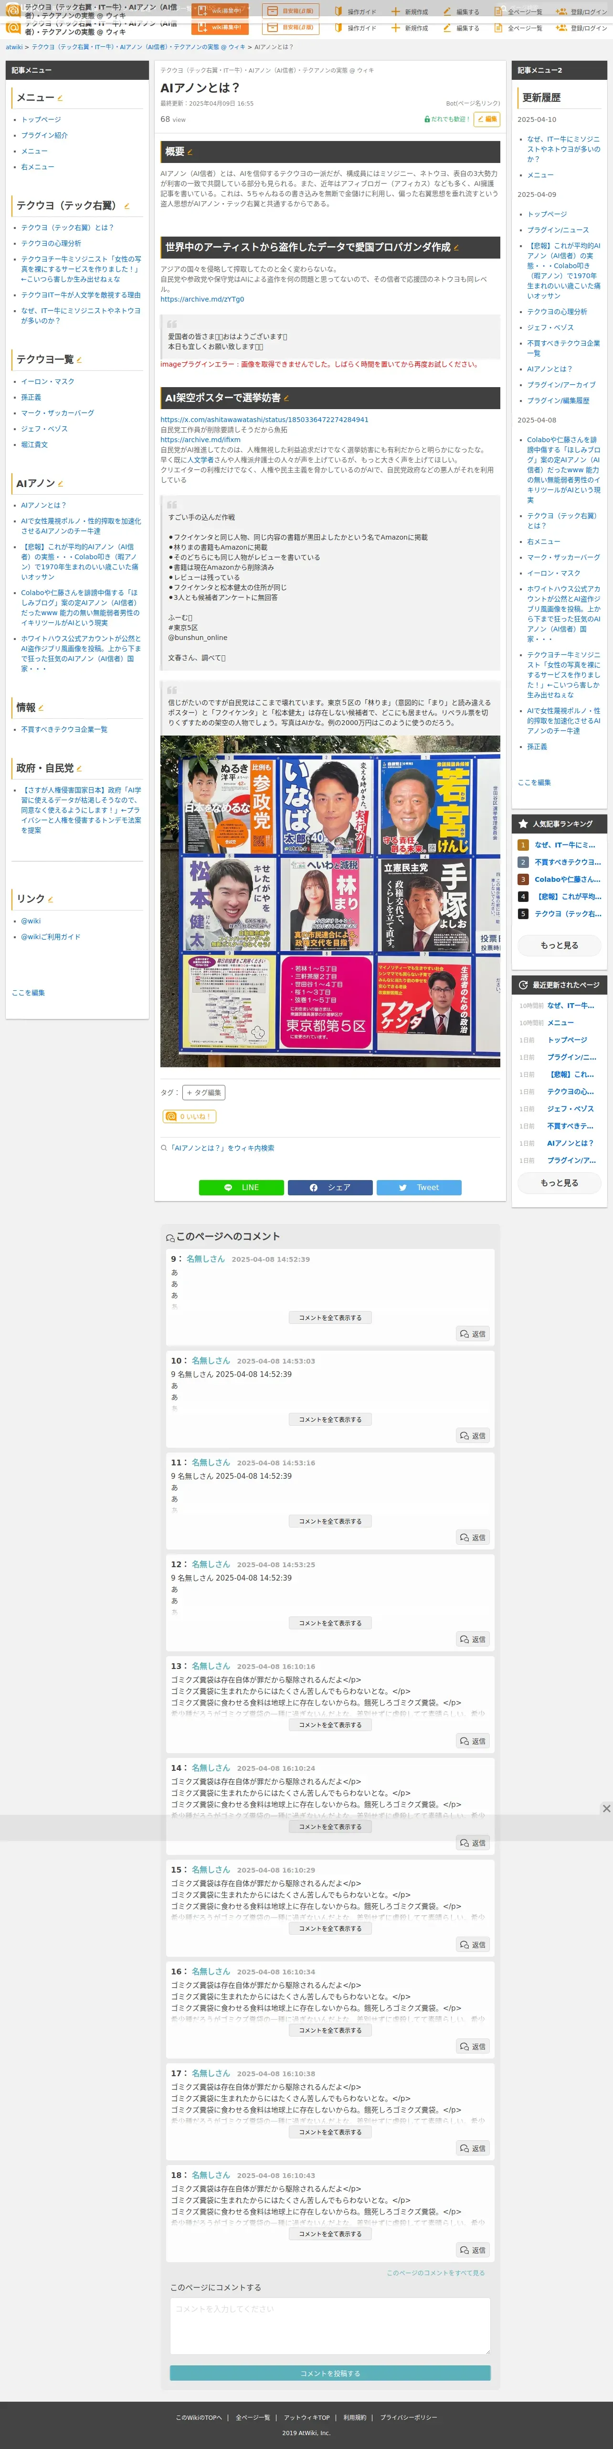Image resolution: width=613 pixels, height=2449 pixels.
Task: Share the page via green LINE button
Action: click(241, 1187)
